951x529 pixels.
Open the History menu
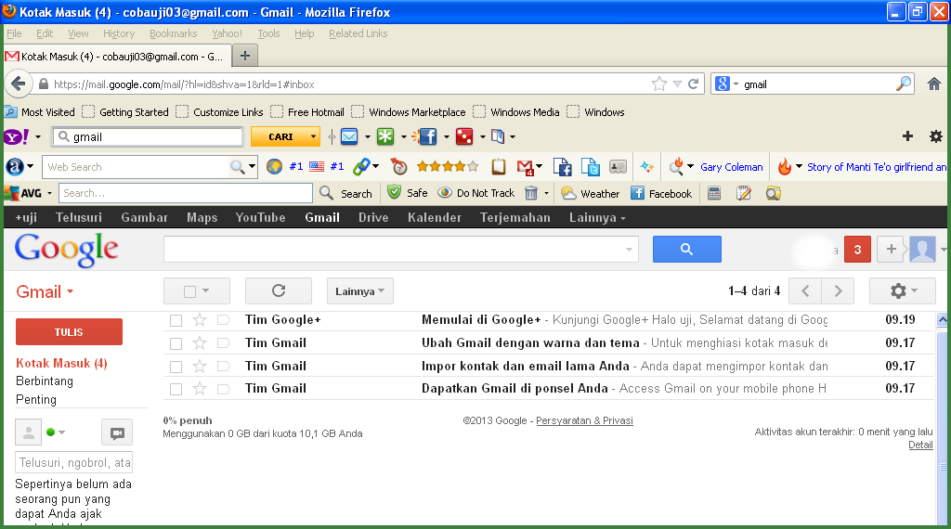coord(118,33)
